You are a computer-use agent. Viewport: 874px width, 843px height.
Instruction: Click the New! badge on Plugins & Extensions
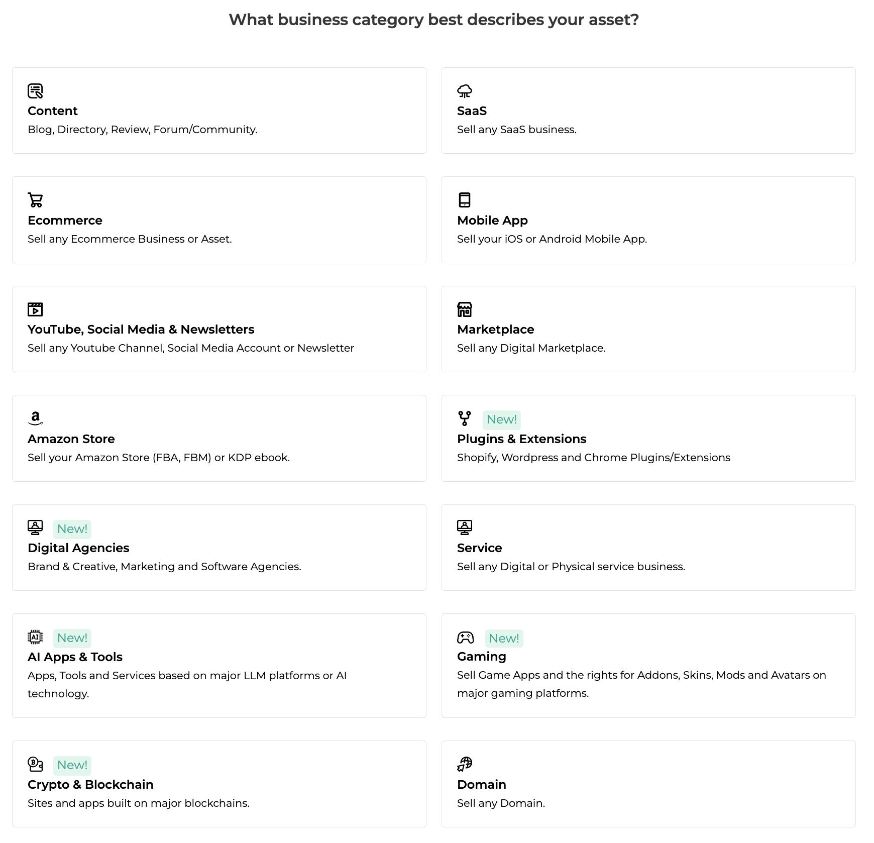(501, 419)
